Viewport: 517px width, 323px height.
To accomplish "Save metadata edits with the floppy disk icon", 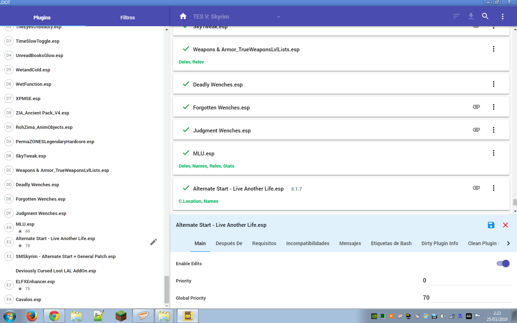I will (x=491, y=225).
